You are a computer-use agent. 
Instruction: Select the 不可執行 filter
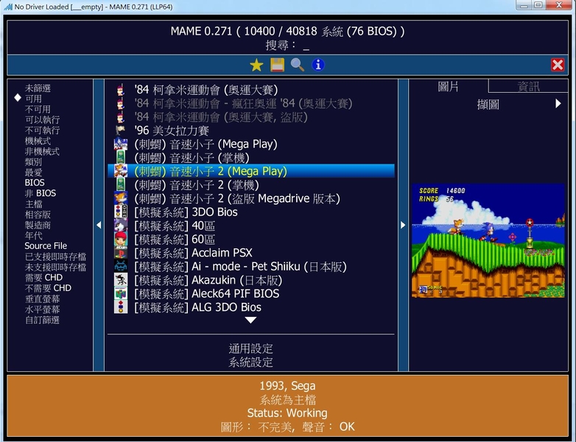(42, 130)
